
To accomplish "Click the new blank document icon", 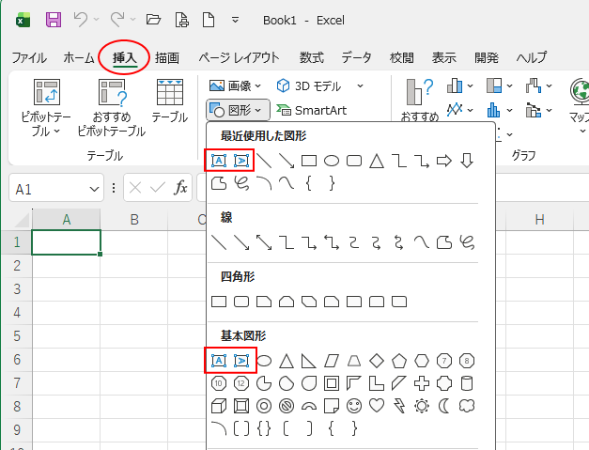I will [209, 20].
